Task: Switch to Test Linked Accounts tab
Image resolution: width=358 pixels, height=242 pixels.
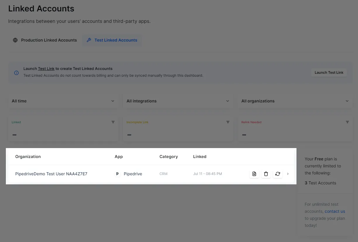Action: (112, 40)
